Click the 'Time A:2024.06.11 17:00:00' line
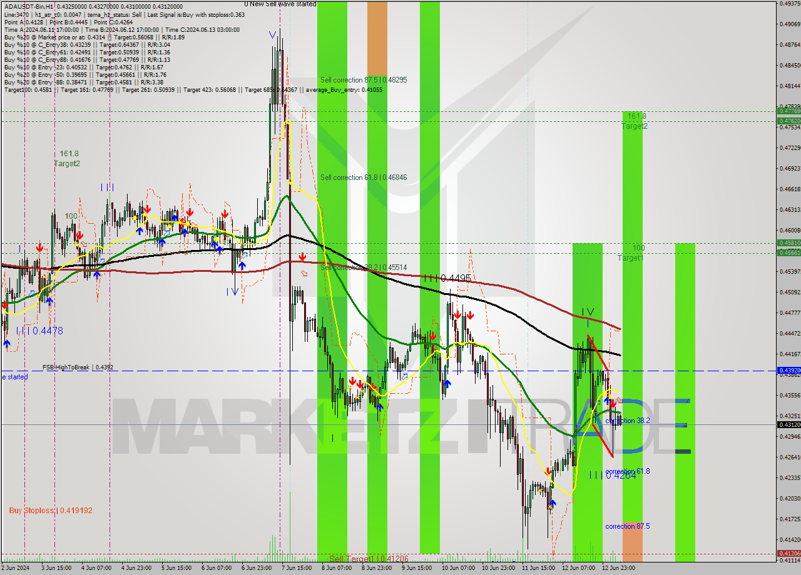801x575 pixels. [121, 30]
